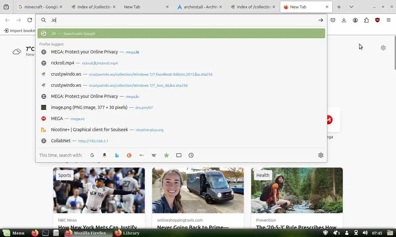Viewport: 396px width, 237px height.
Task: Open the Pocket save icon
Action: point(333,20)
